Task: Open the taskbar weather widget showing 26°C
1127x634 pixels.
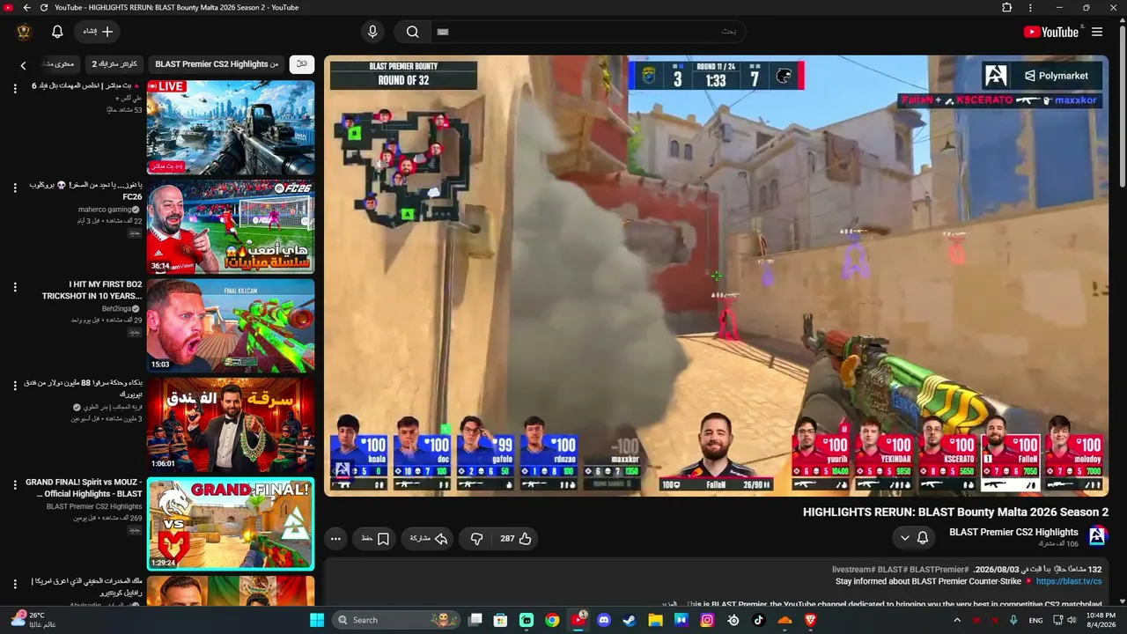Action: (x=33, y=620)
